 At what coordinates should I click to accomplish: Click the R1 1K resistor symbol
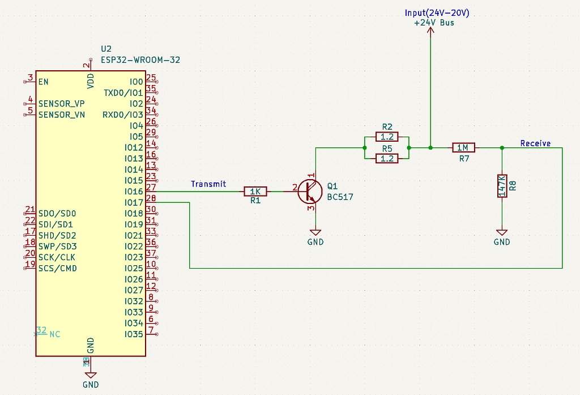pos(256,192)
